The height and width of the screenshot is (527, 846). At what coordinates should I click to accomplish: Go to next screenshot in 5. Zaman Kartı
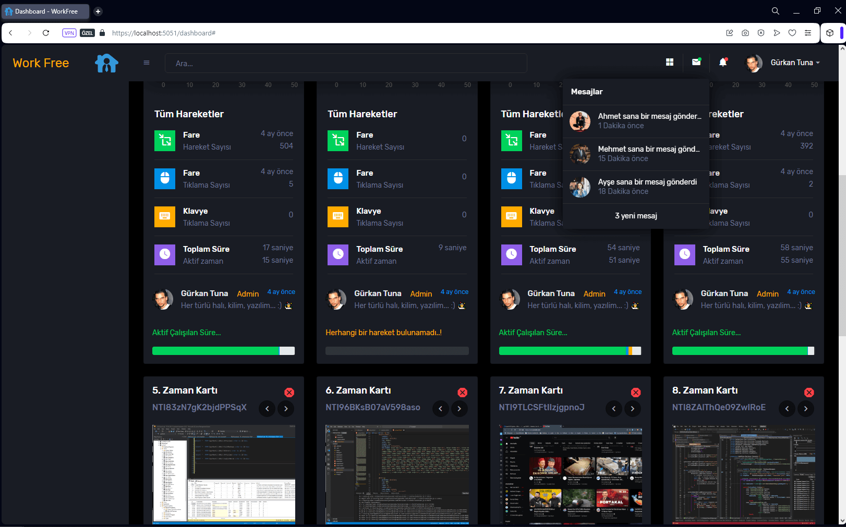point(286,409)
